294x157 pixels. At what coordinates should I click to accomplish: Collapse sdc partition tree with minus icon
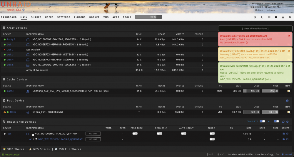[x=33, y=135]
